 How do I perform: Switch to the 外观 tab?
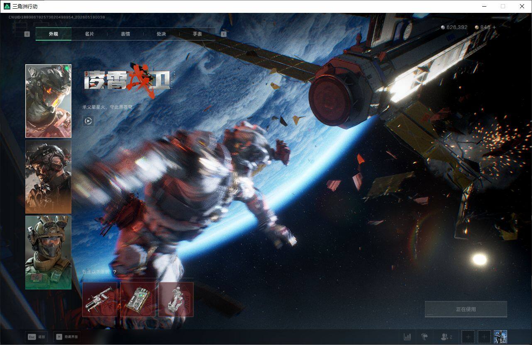click(x=54, y=34)
